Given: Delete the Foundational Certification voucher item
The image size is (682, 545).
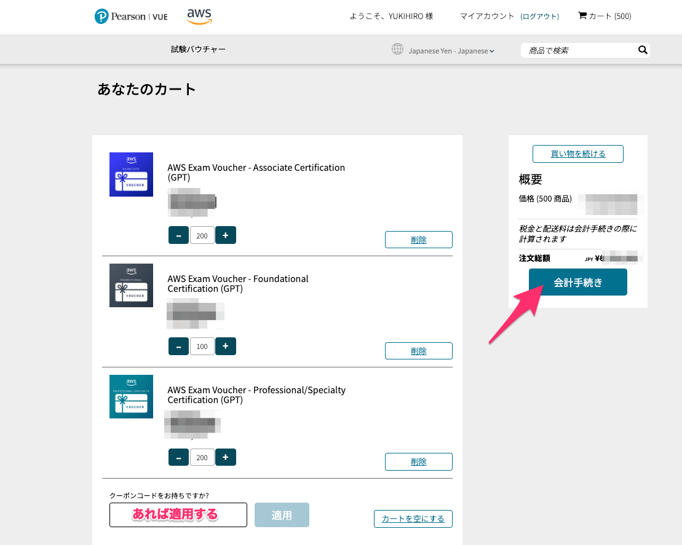Looking at the screenshot, I should (x=418, y=351).
